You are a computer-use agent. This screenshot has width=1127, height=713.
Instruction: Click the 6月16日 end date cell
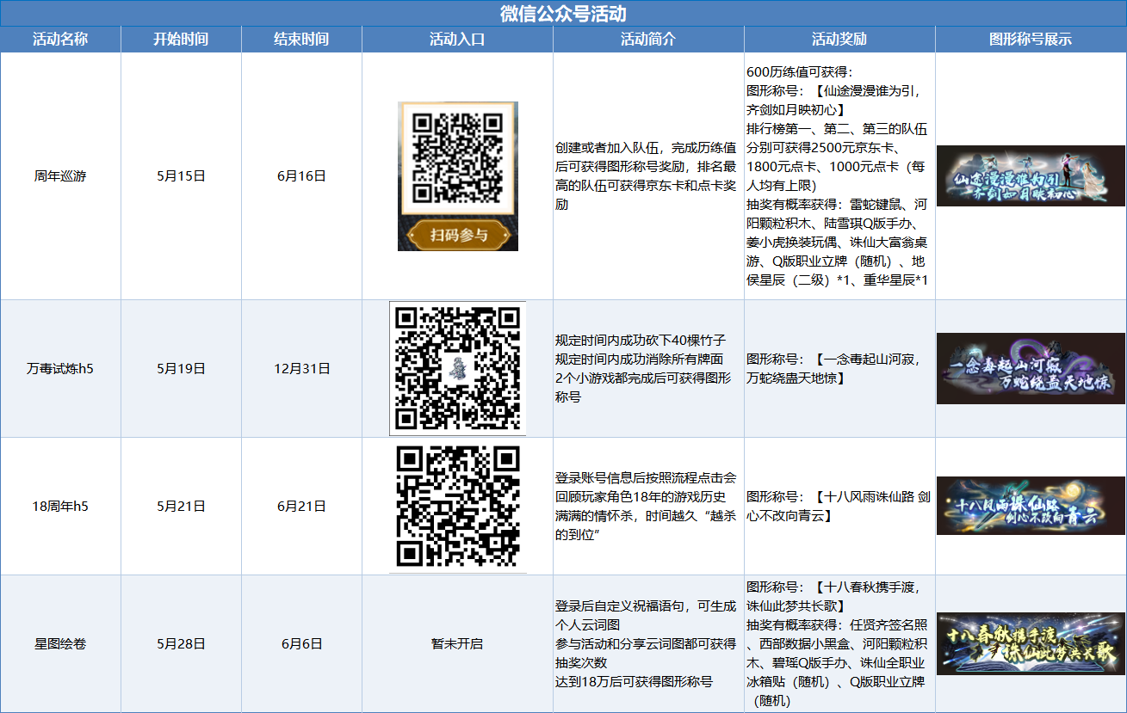click(x=301, y=176)
